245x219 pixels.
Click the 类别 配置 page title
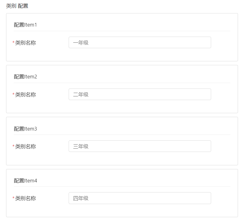click(17, 6)
